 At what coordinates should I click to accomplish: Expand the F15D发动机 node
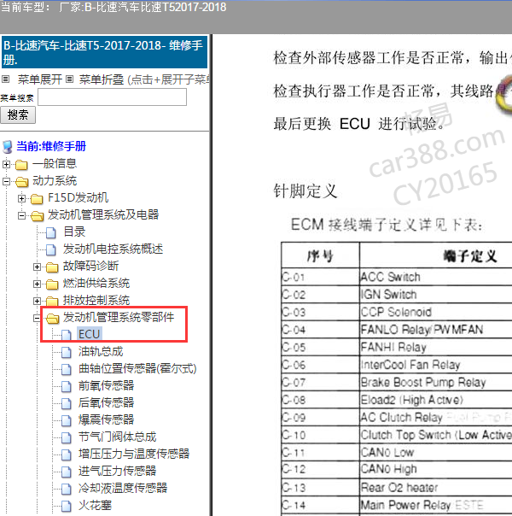(x=21, y=198)
